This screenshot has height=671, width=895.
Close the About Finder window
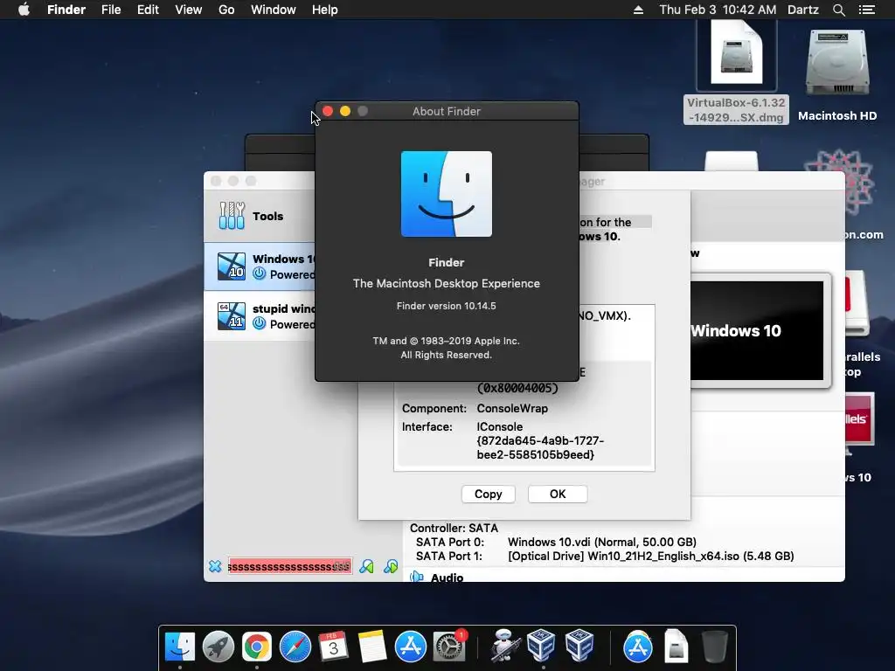(328, 111)
